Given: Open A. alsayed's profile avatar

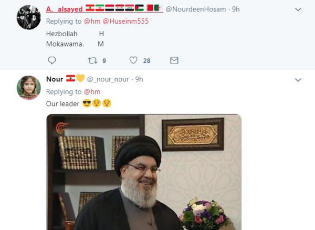Looking at the screenshot, I should point(29,17).
